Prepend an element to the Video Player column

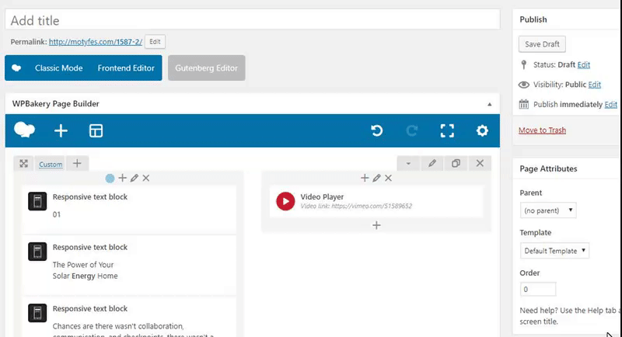click(365, 178)
